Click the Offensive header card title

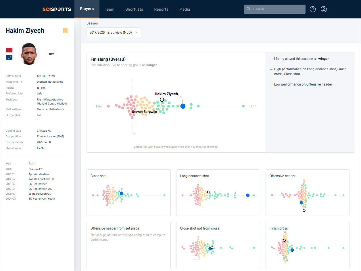point(283,176)
